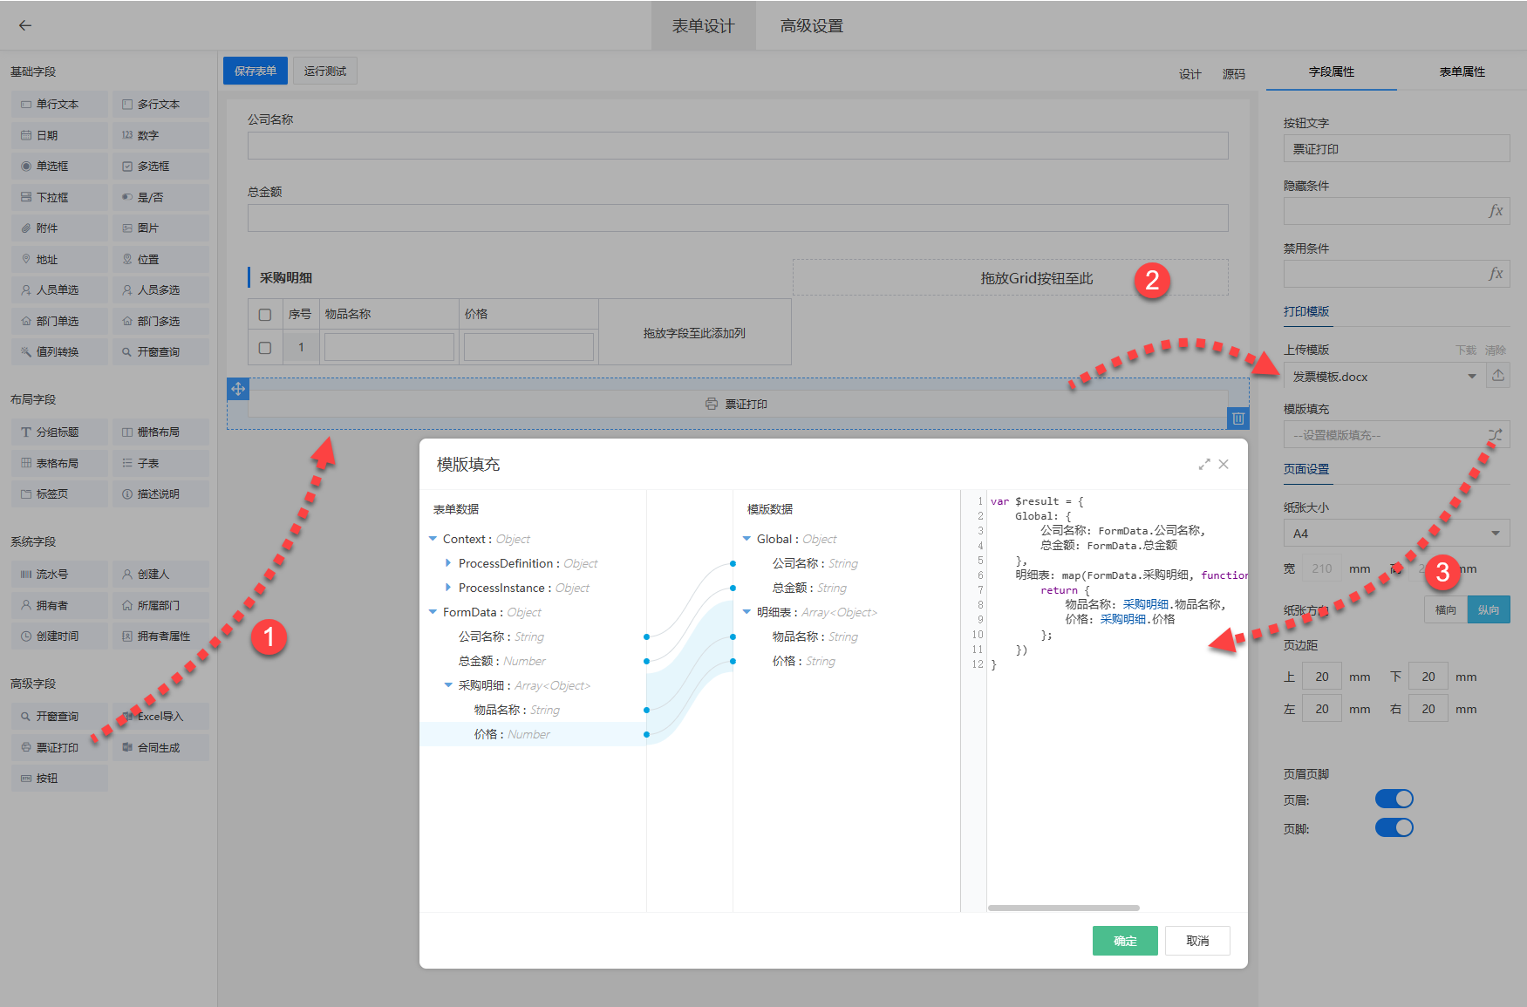Click the fx icon for hide condition

1496,211
